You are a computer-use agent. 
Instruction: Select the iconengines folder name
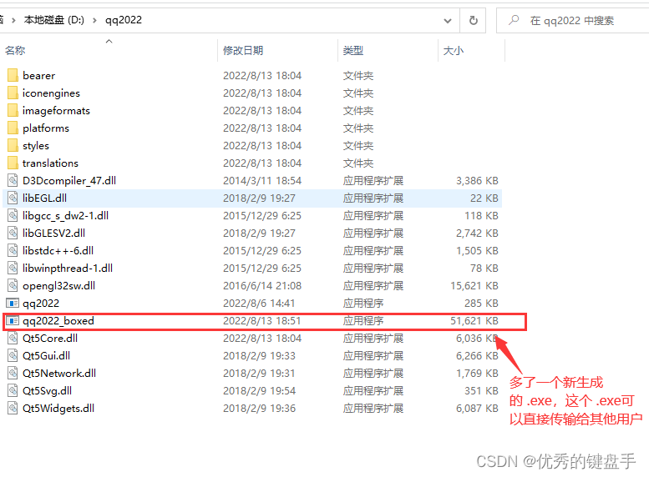point(51,93)
